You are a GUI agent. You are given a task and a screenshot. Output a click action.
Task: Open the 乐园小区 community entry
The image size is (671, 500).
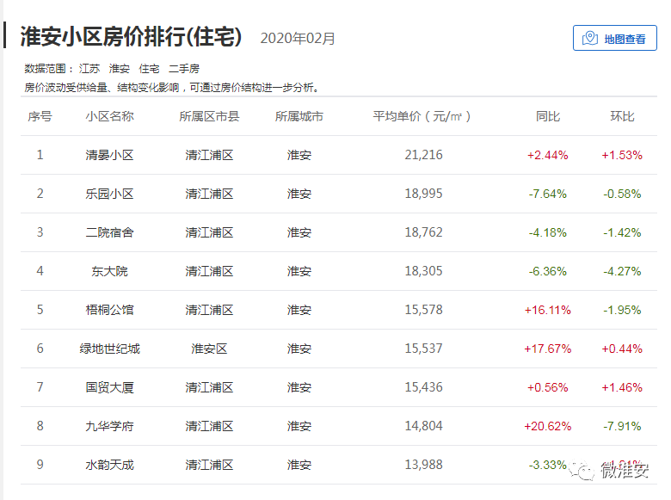(109, 194)
